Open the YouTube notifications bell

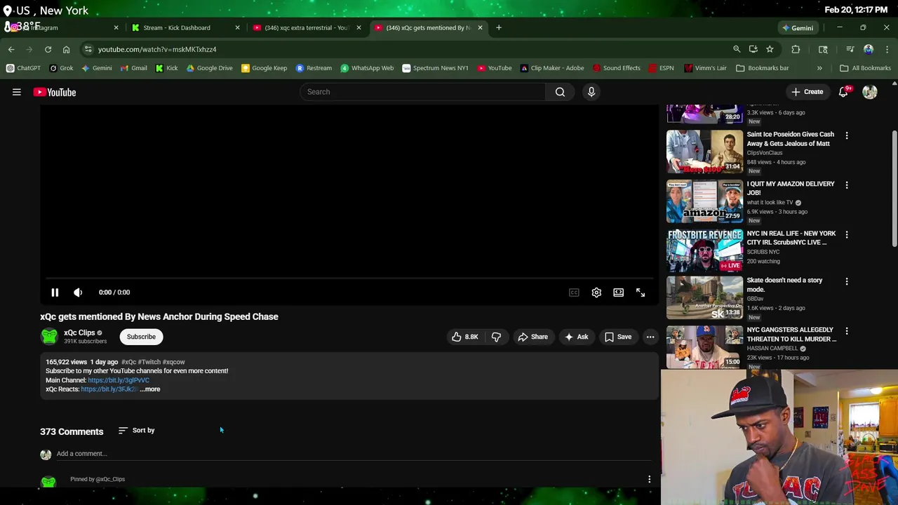point(844,92)
